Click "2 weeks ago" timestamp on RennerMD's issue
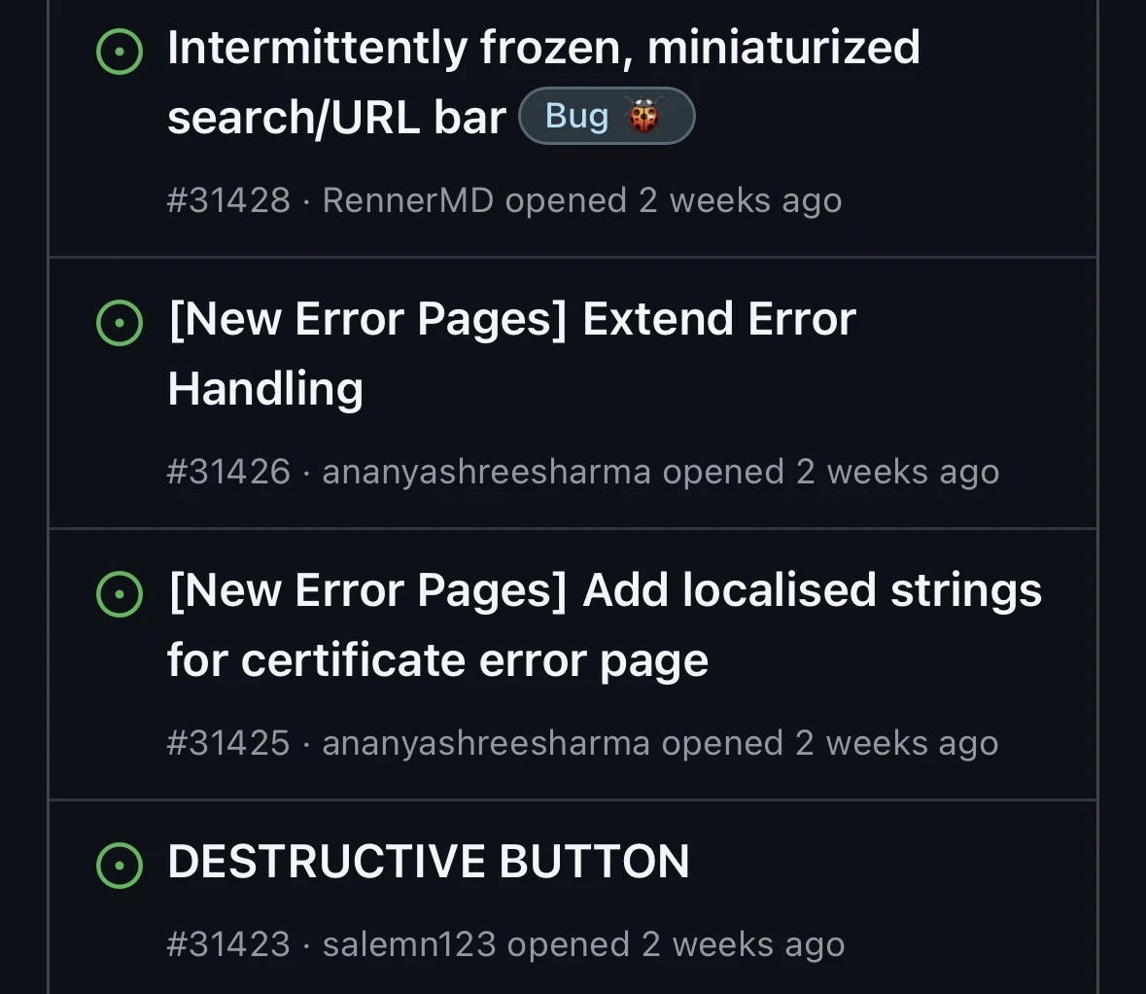Viewport: 1146px width, 994px height. coord(740,200)
